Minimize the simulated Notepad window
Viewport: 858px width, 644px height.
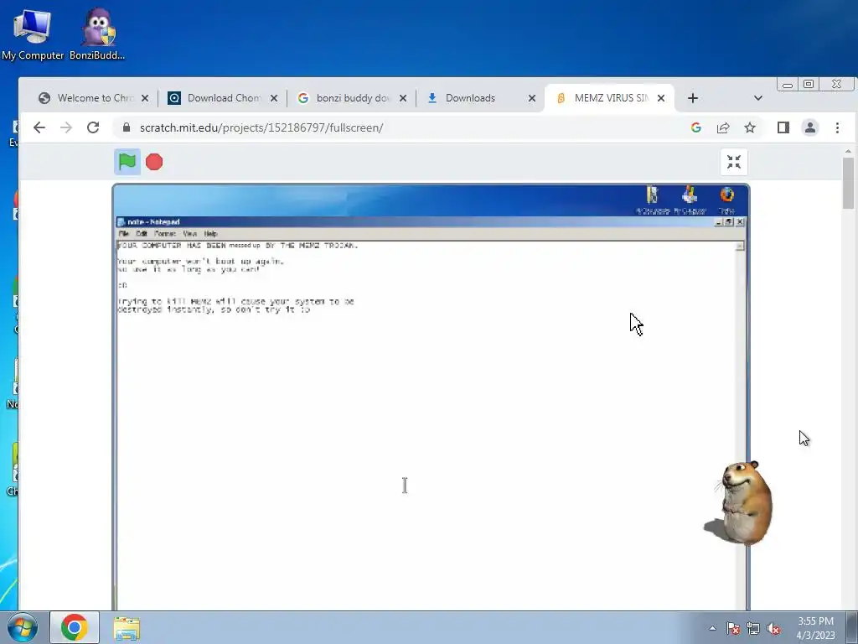coord(719,221)
